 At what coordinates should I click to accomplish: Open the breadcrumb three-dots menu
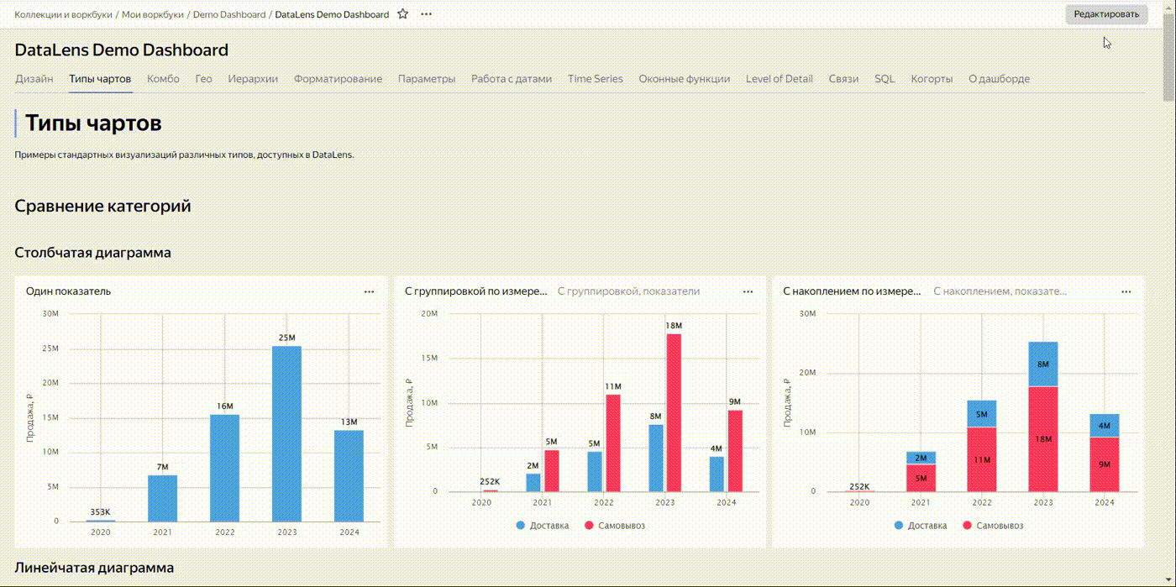click(427, 14)
